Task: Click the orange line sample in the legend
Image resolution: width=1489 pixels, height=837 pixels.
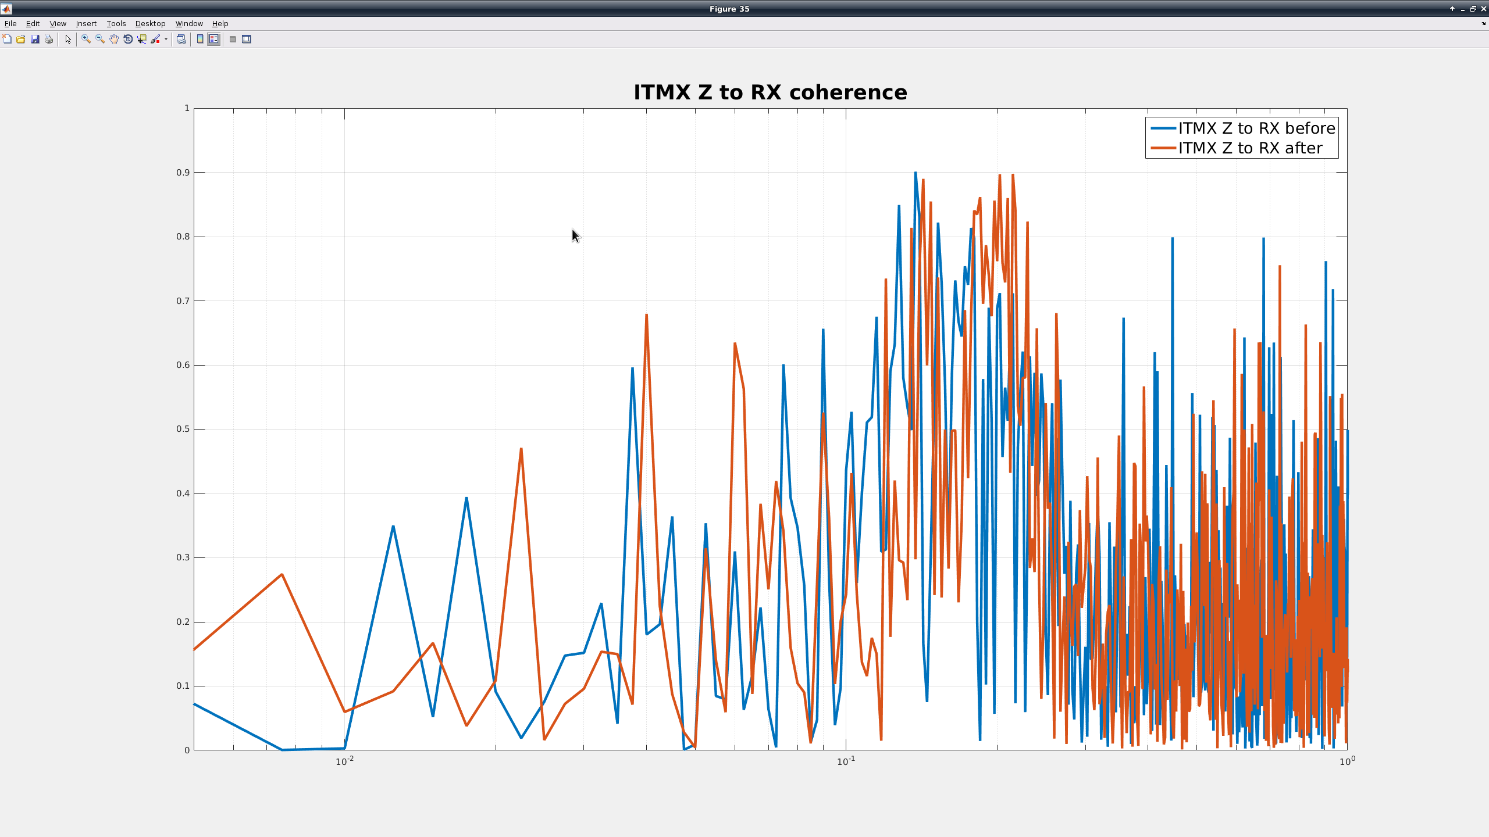Action: tap(1163, 148)
